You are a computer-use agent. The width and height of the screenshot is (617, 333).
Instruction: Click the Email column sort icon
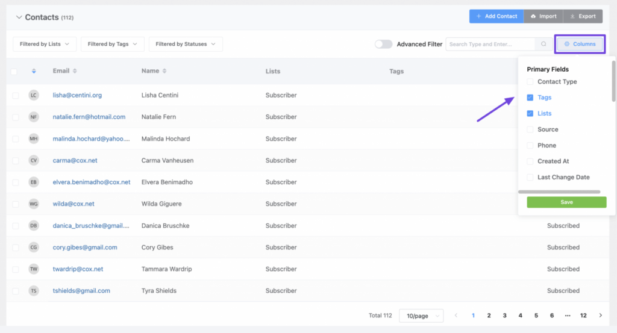[x=75, y=71]
